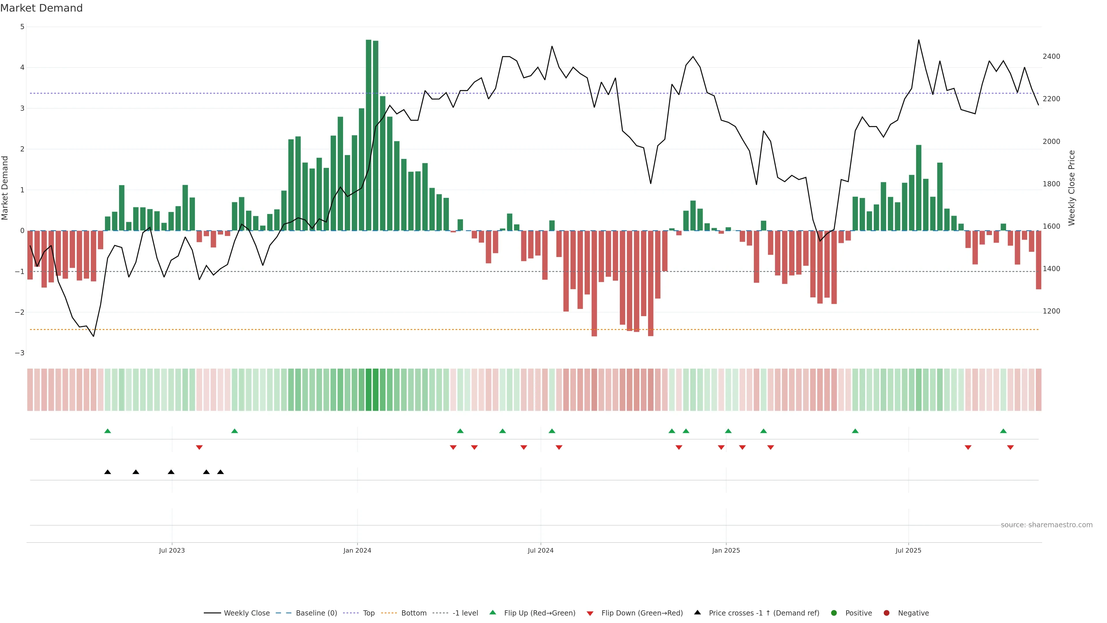
Task: Click the Weekly Close Price axis title
Action: [x=1072, y=188]
